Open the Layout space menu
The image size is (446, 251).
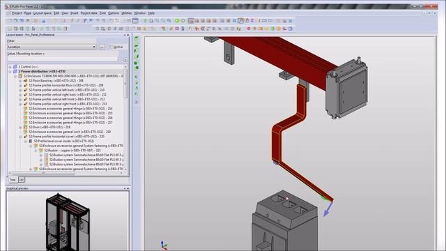(43, 13)
